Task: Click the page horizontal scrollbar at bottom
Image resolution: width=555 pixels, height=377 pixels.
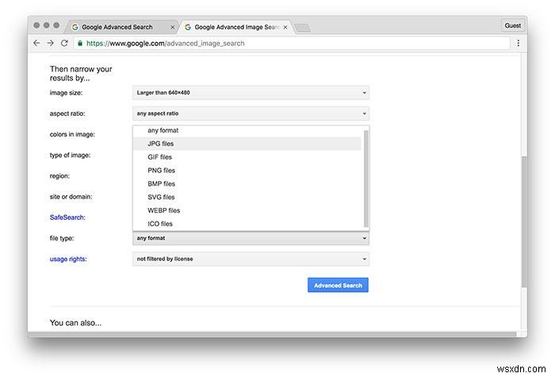Action: (x=272, y=334)
